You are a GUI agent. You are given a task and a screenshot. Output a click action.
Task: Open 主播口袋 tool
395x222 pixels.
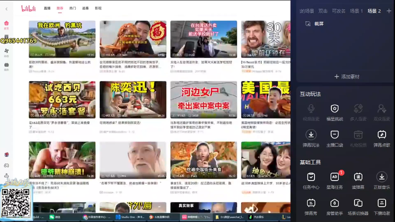coord(335,139)
